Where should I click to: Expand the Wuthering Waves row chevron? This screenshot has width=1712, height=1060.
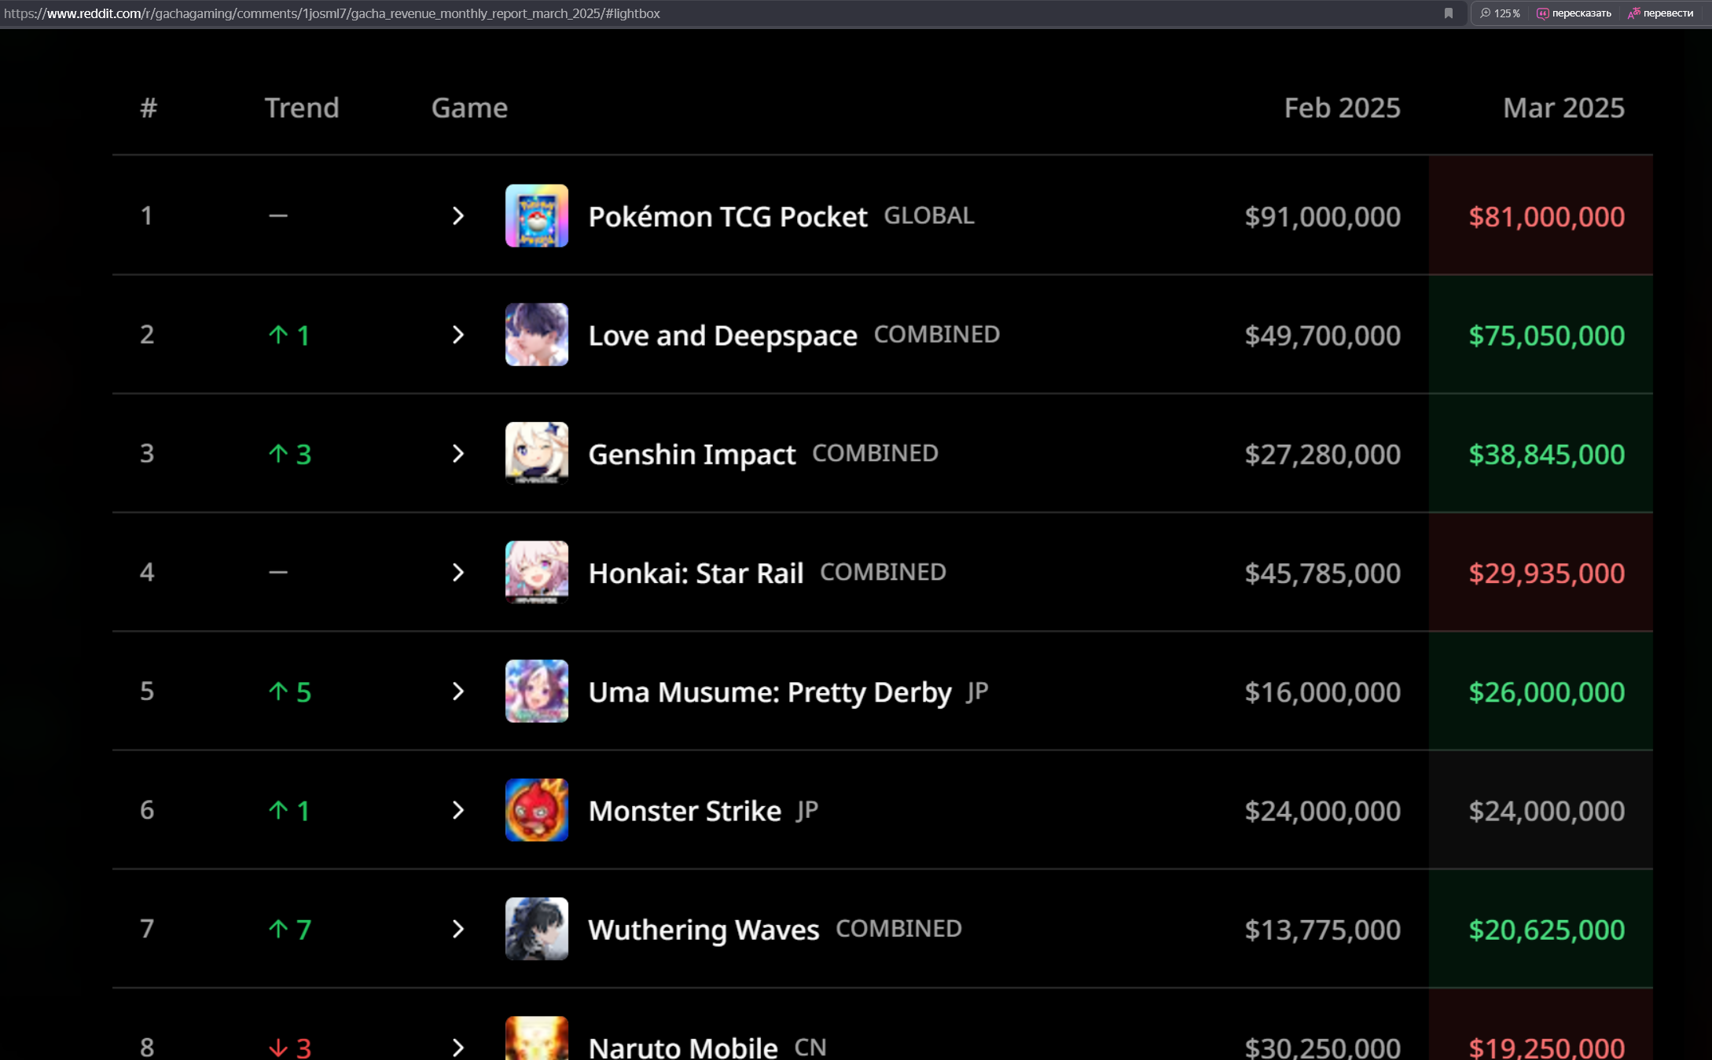click(x=458, y=929)
